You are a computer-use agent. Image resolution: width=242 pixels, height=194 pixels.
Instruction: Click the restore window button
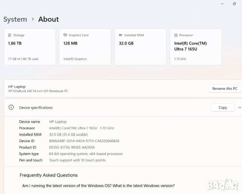[234, 4]
